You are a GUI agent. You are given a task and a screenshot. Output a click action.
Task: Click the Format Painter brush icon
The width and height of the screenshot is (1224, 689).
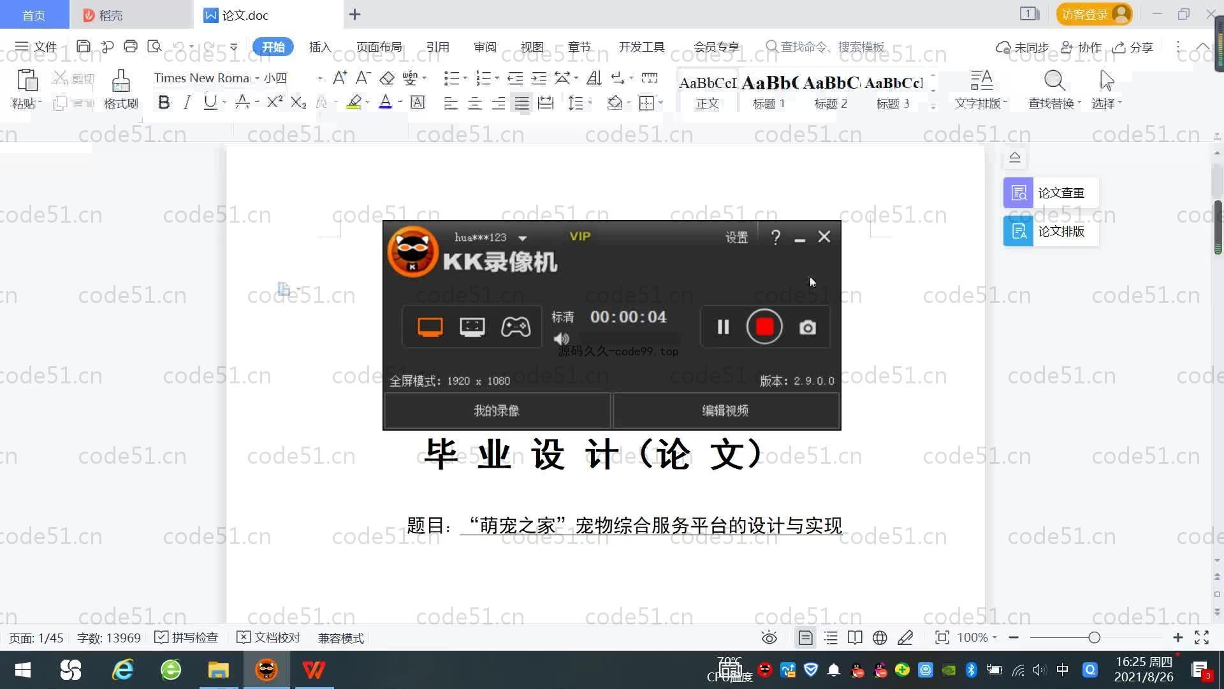(x=120, y=81)
